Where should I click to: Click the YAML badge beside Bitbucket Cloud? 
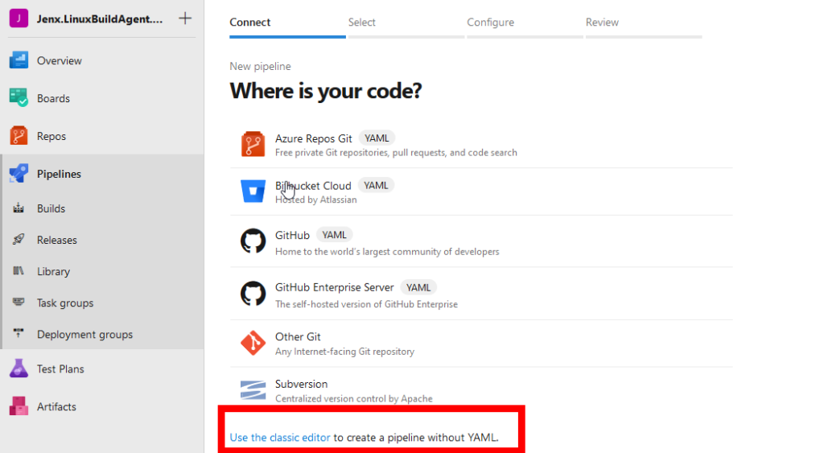click(376, 186)
